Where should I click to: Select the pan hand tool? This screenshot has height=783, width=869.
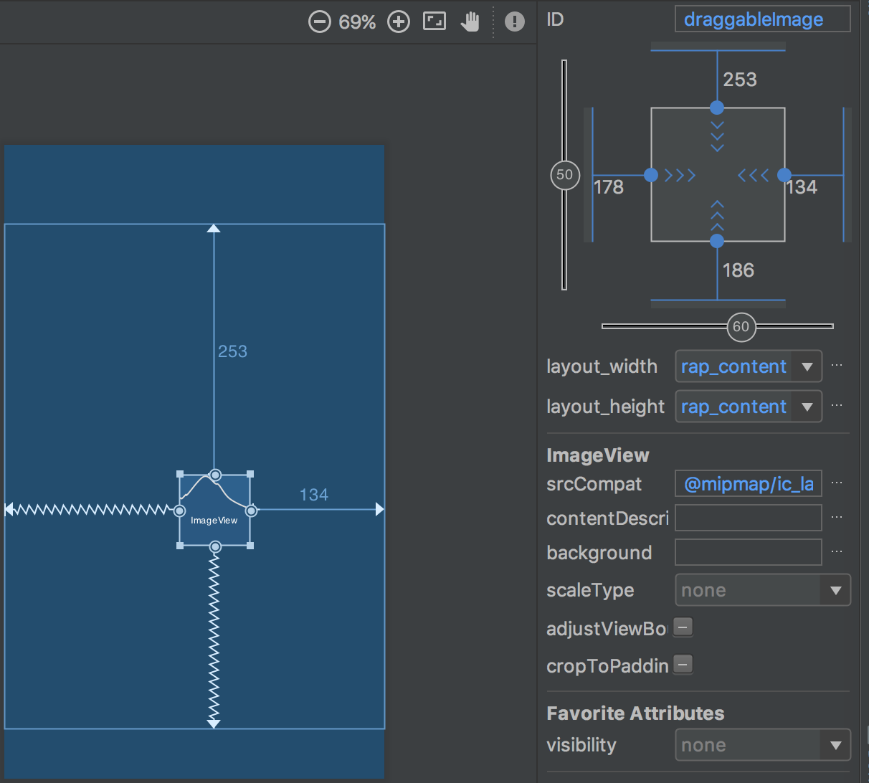[x=470, y=22]
